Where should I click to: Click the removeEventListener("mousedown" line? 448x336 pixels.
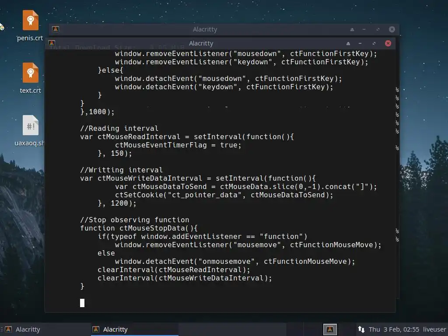246,54
